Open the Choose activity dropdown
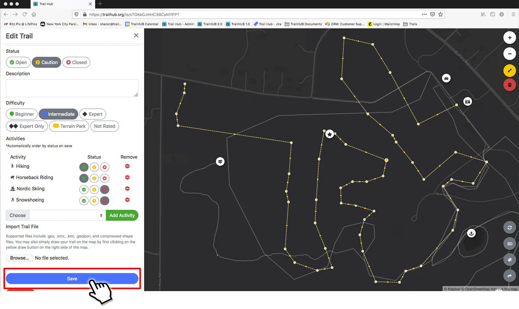This screenshot has height=309, width=519. (x=67, y=215)
